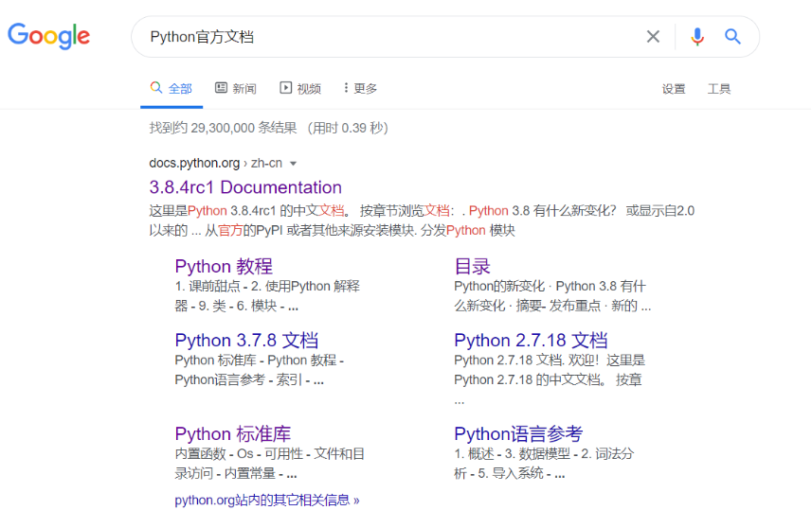
Task: Click python.org站内的其它相关信息 link
Action: tap(267, 500)
